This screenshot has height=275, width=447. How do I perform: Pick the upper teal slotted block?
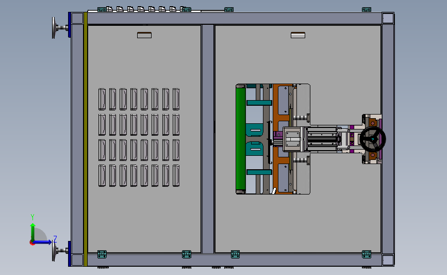(x=254, y=130)
